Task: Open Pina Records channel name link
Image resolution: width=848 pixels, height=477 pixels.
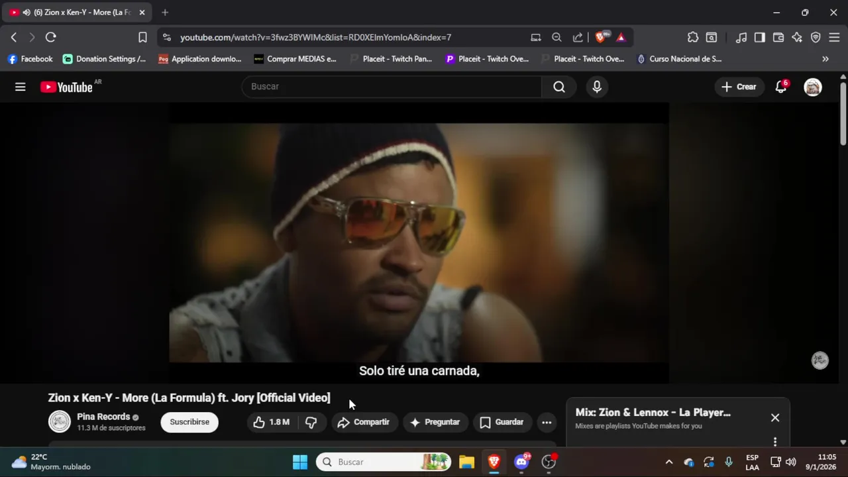Action: pos(103,417)
